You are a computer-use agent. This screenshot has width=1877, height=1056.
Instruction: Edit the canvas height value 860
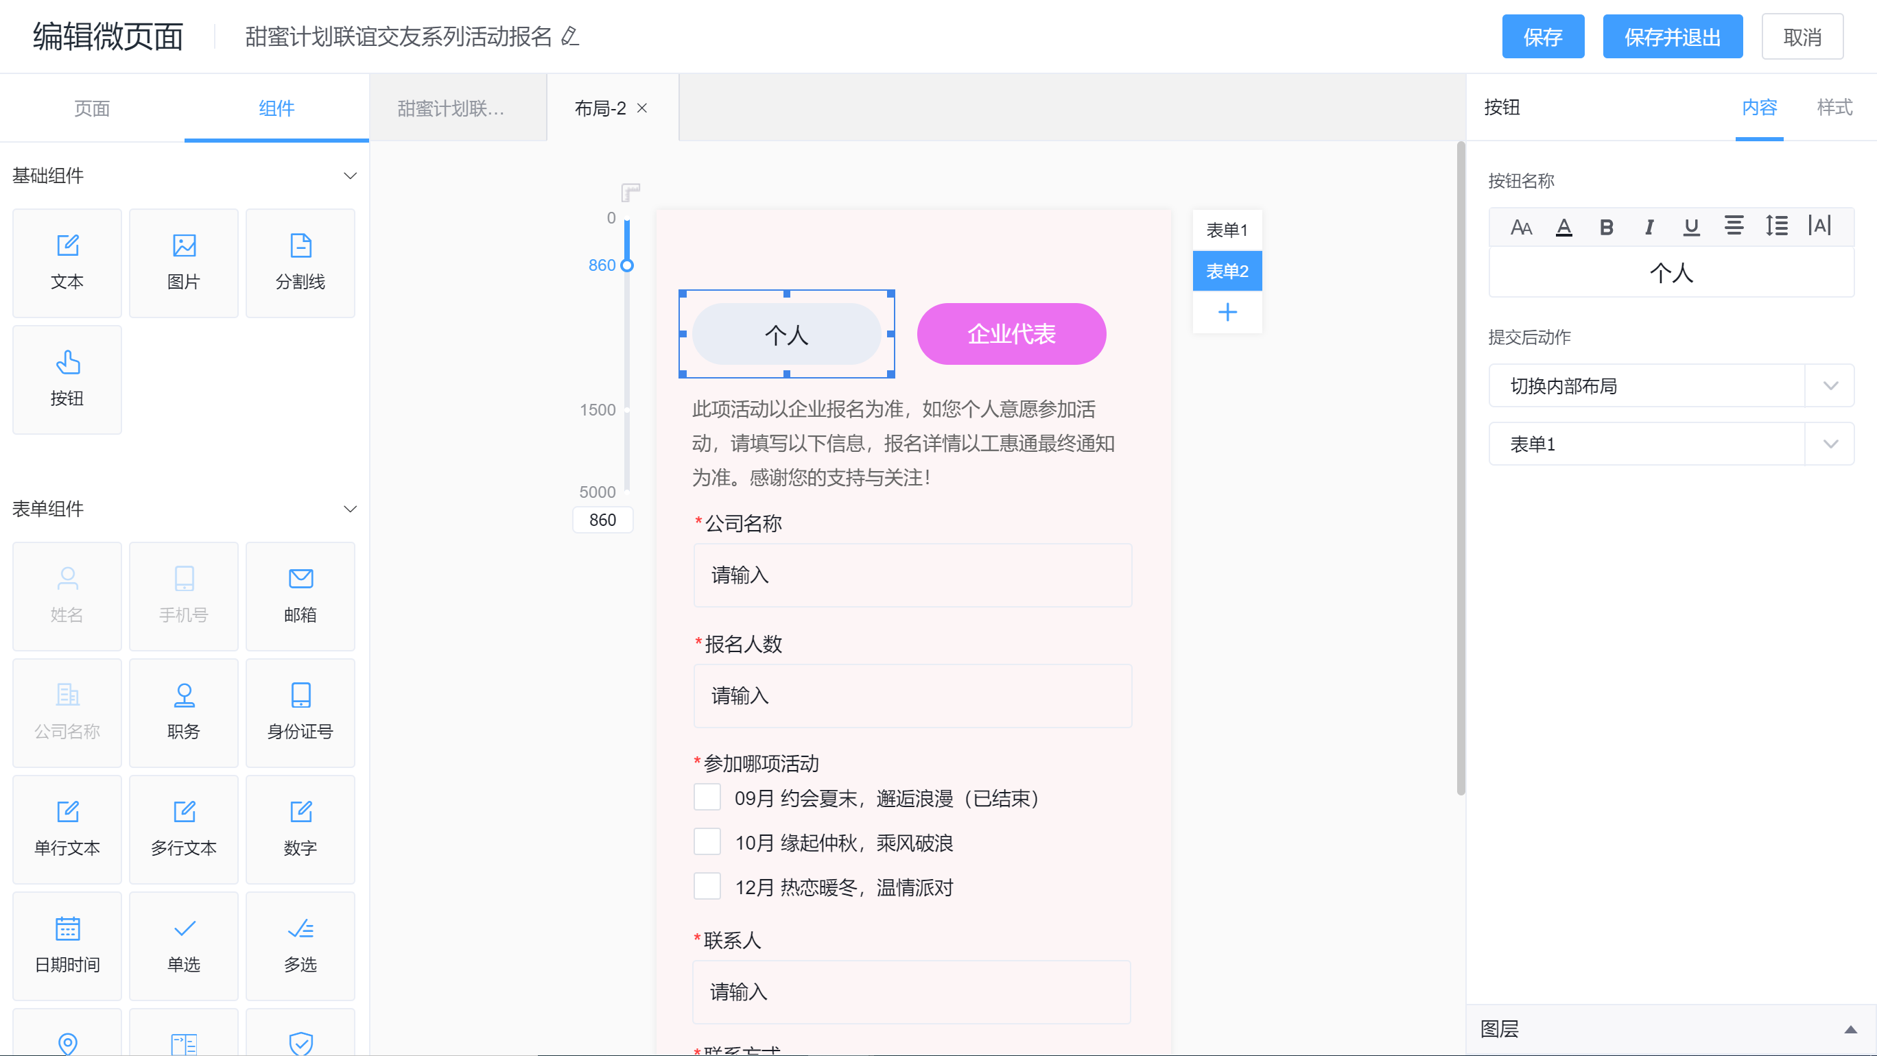pos(602,520)
